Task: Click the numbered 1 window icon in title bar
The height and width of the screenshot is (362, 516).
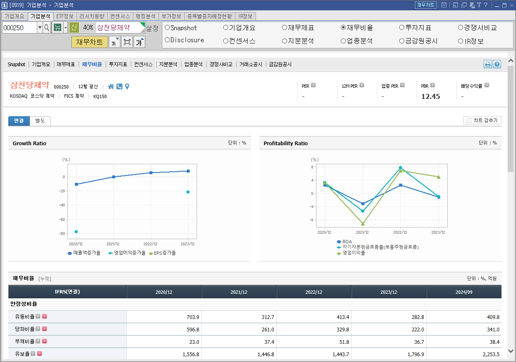Action: (x=5, y=5)
